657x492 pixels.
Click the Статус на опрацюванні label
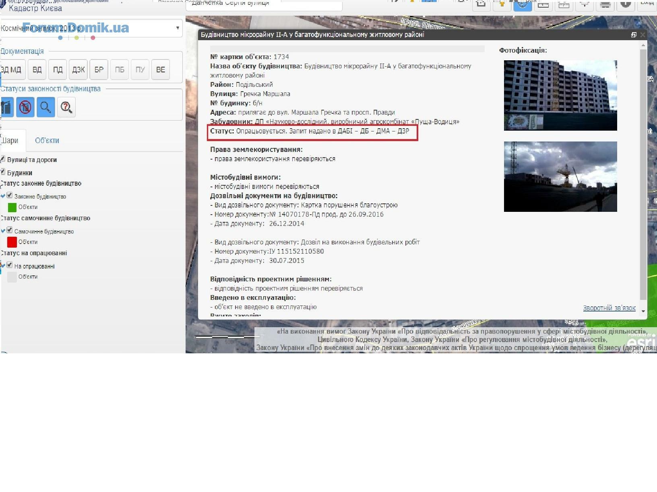(x=34, y=253)
